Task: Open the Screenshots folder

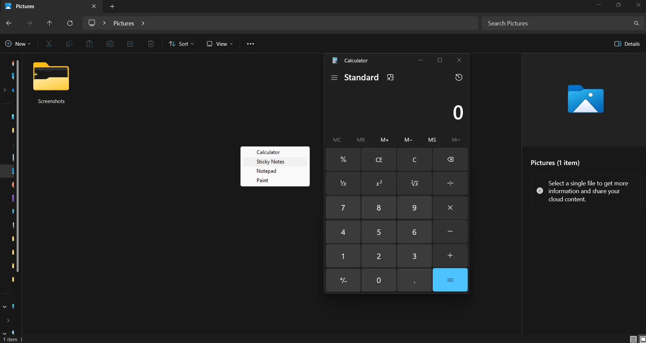Action: point(51,81)
